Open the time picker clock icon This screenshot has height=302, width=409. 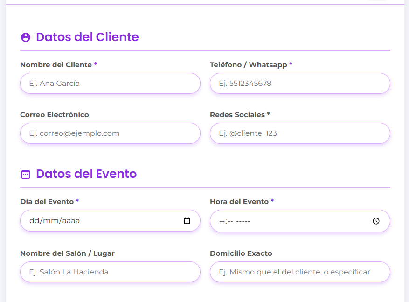pyautogui.click(x=376, y=221)
